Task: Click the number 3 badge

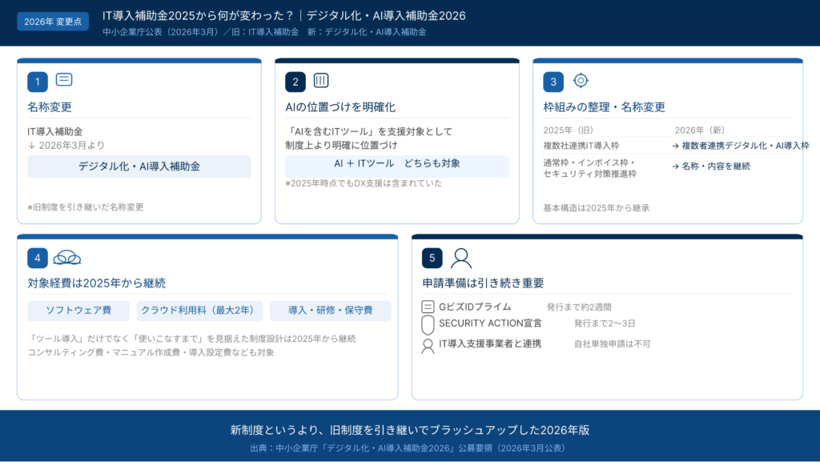Action: coord(553,82)
